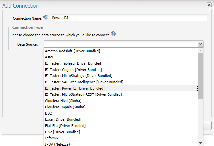Click the dropdown list scroll up arrow

[x=200, y=51]
